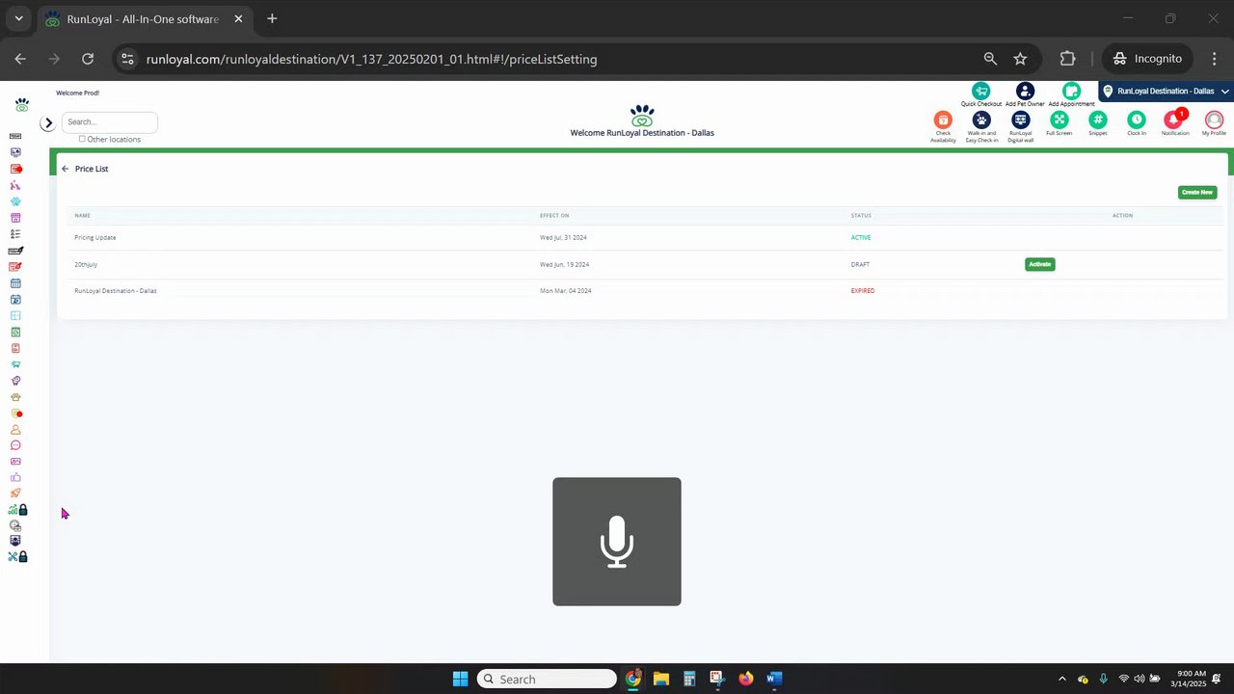Open Word from taskbar
The width and height of the screenshot is (1234, 694).
click(x=774, y=679)
